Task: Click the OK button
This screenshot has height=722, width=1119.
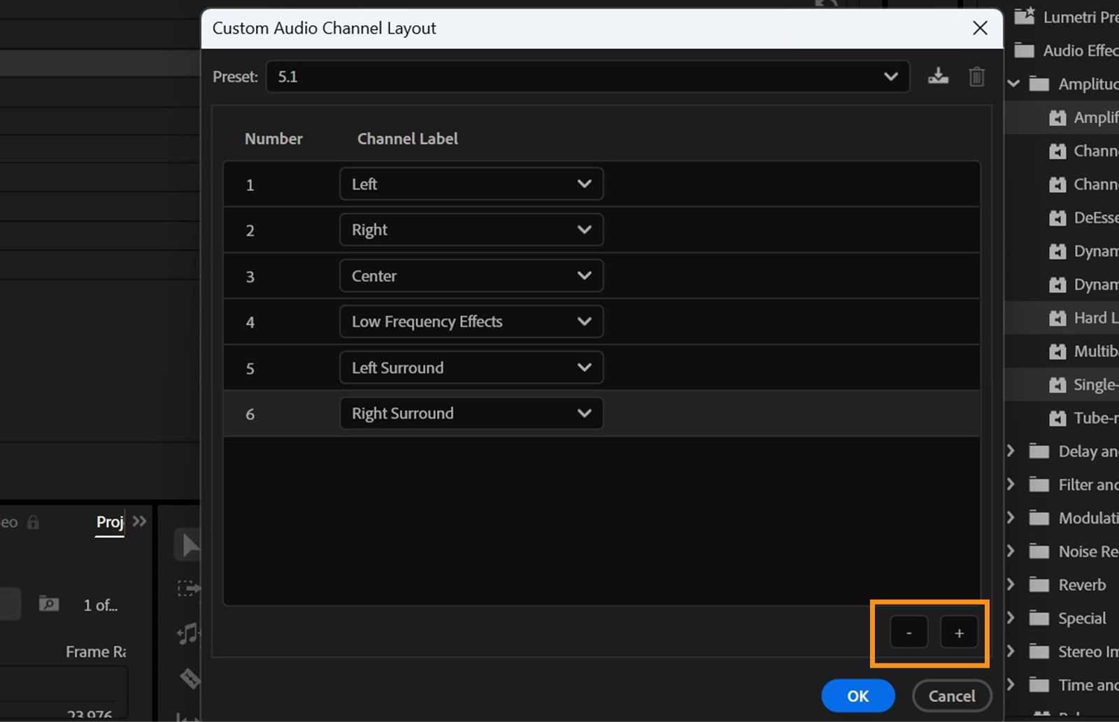Action: point(857,696)
